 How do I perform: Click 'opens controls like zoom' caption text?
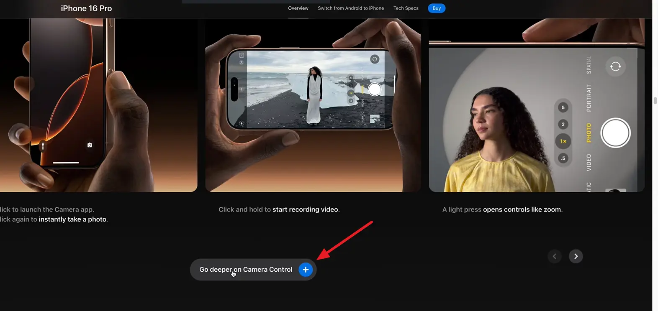click(x=522, y=209)
